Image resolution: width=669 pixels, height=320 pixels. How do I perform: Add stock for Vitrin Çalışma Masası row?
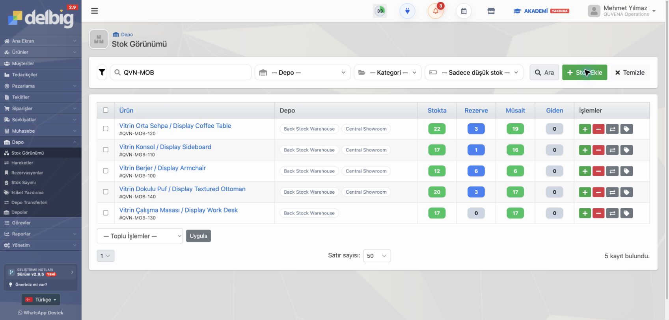(x=585, y=213)
